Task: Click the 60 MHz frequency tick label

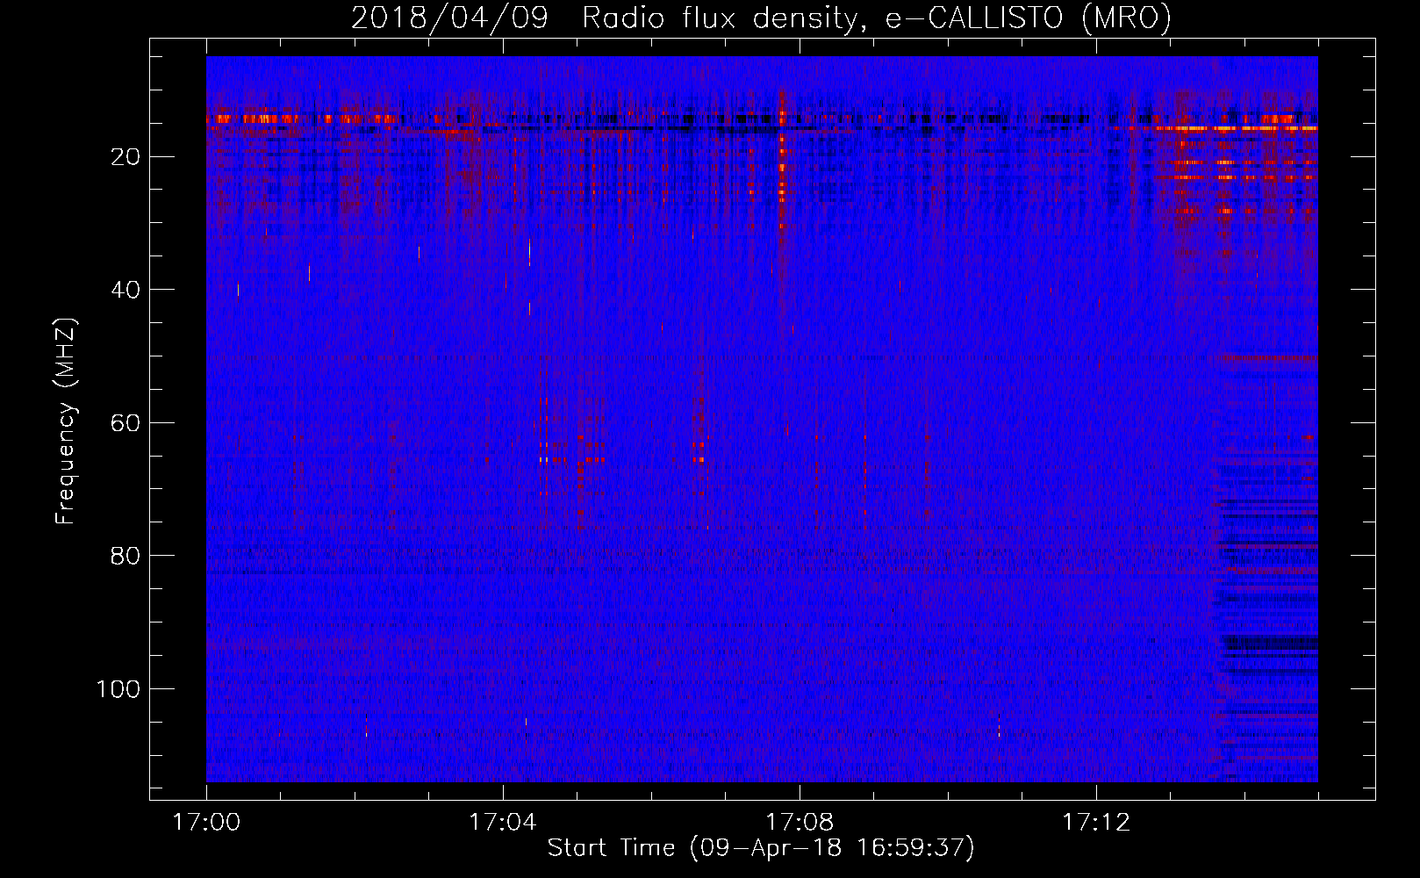Action: (x=126, y=423)
